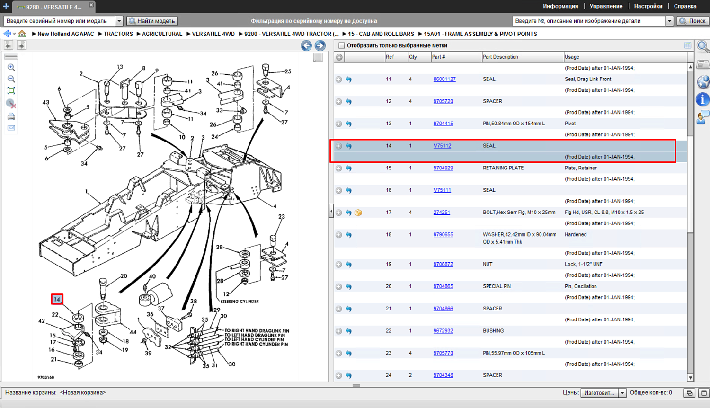Image resolution: width=710 pixels, height=408 pixels.
Task: Add part 86001127 to cart via arrow icon
Action: tap(349, 80)
